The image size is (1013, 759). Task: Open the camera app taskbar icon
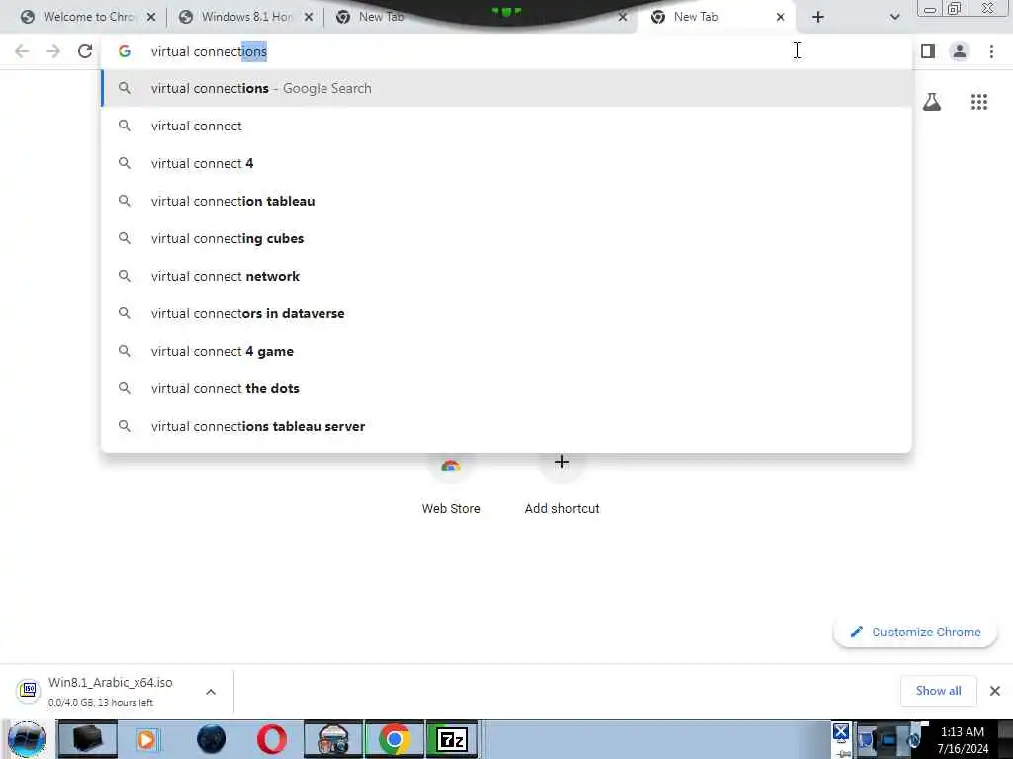pyautogui.click(x=333, y=739)
